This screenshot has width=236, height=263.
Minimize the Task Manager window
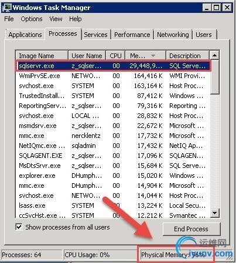click(x=207, y=8)
